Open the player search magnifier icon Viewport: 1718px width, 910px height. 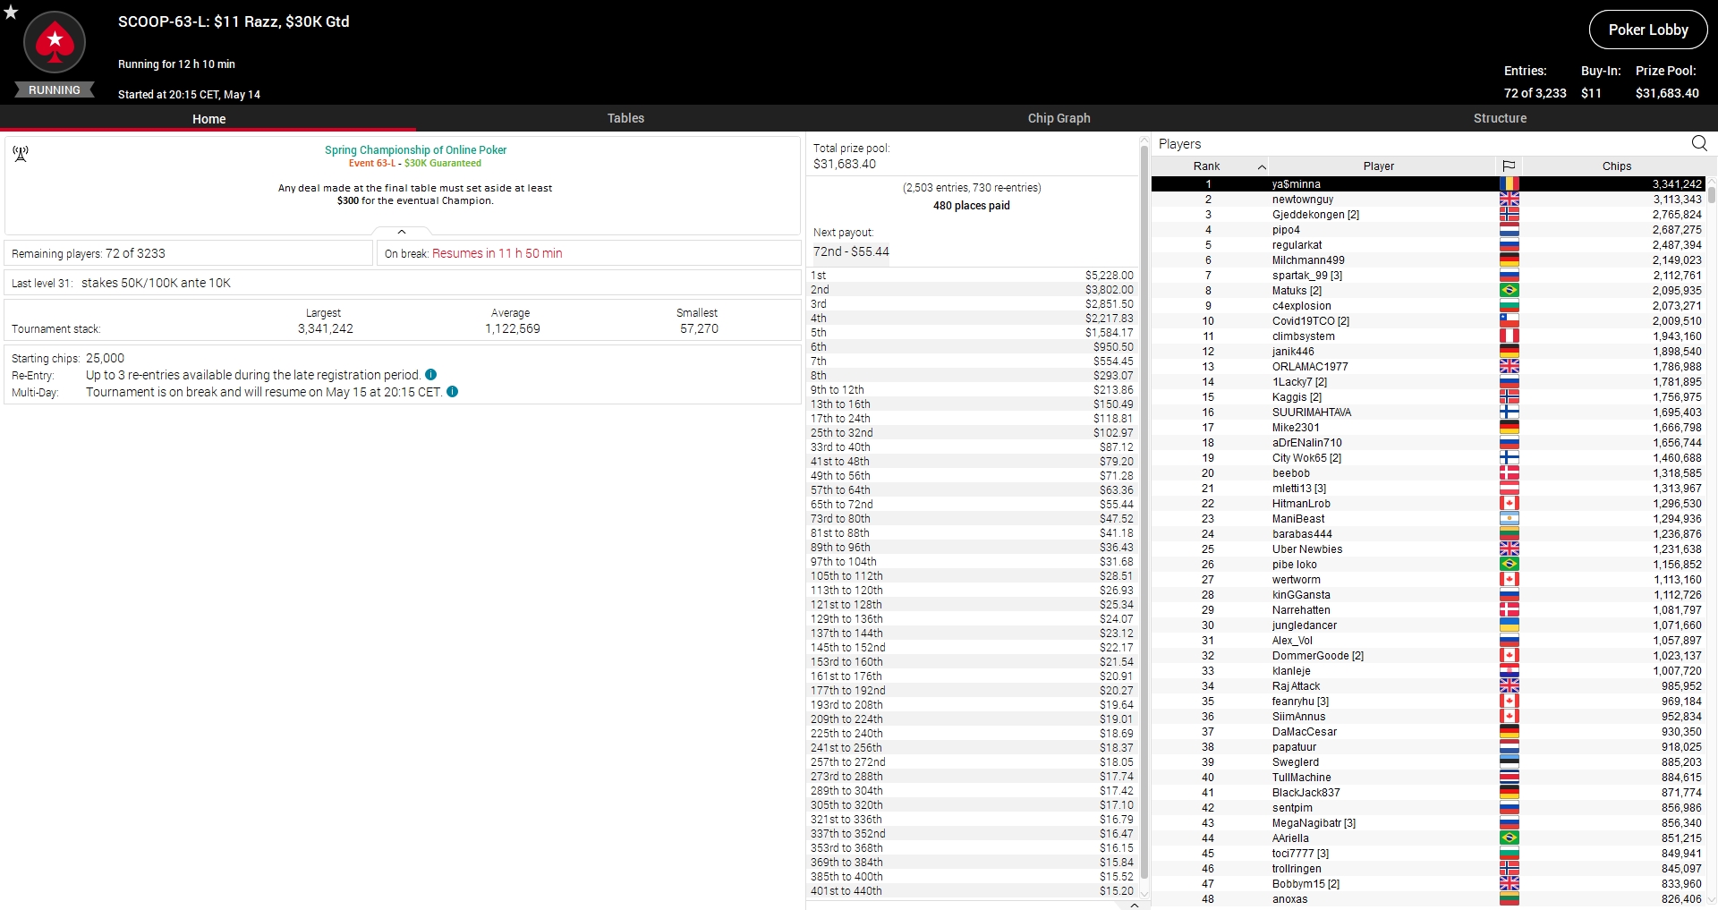coord(1699,143)
